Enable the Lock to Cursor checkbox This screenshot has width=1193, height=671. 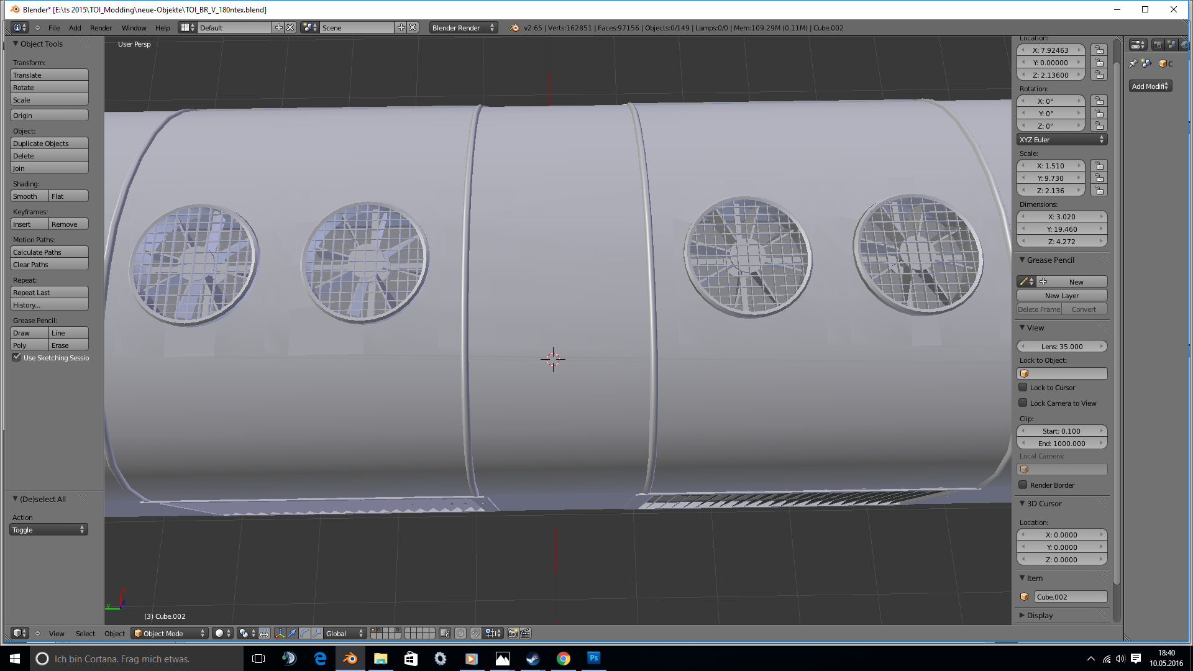[1023, 387]
